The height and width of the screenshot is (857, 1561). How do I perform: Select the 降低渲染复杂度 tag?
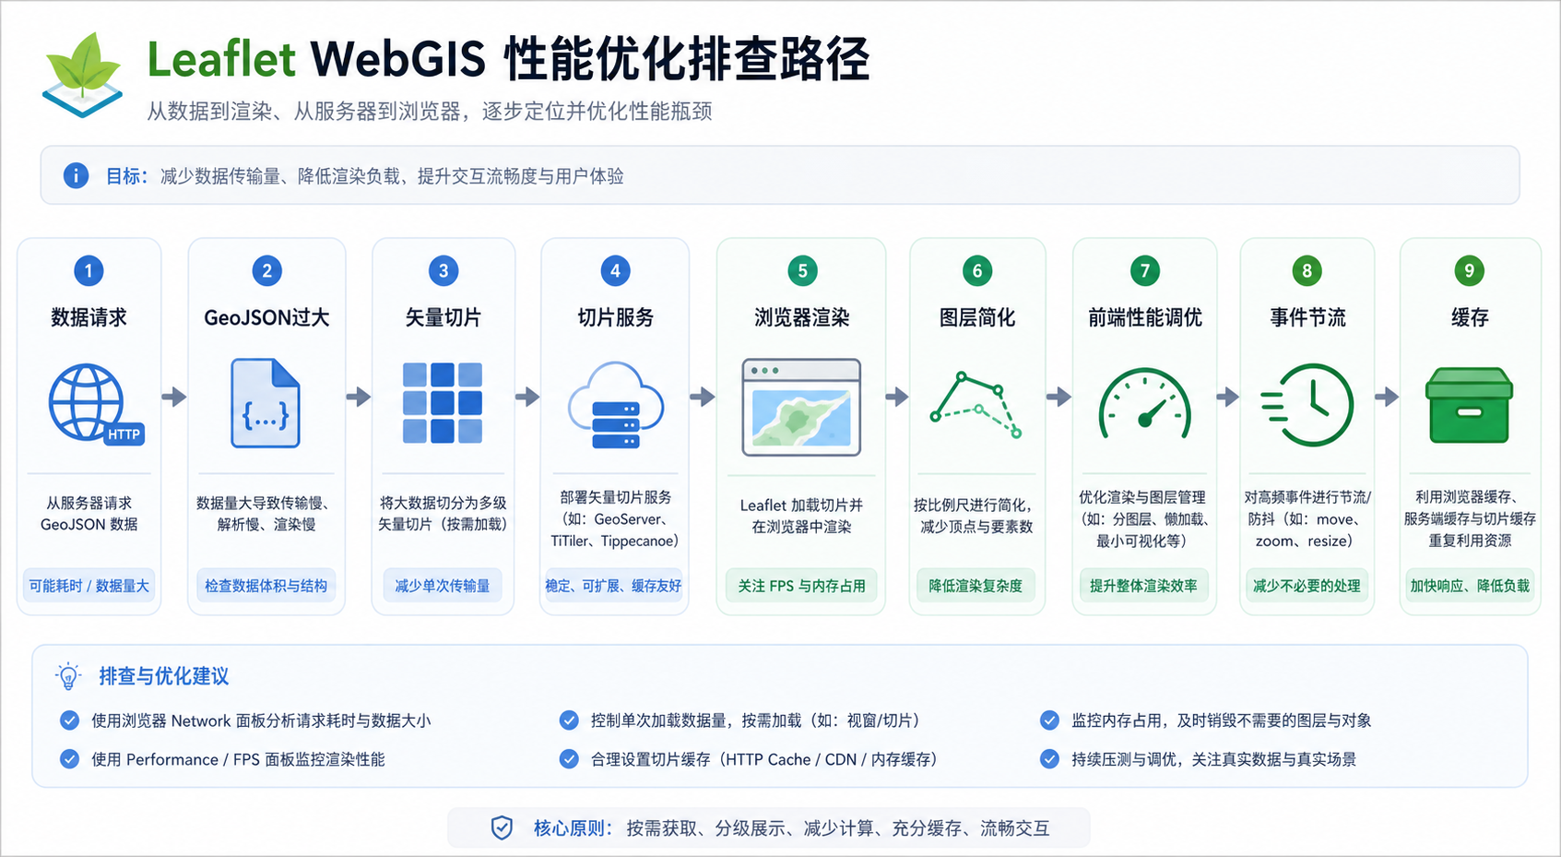point(976,586)
